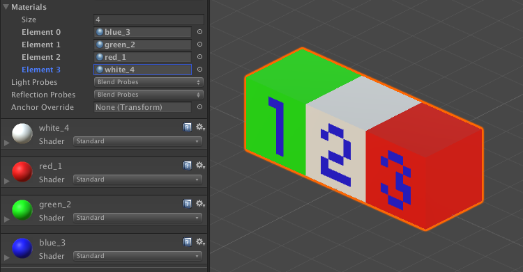Image resolution: width=523 pixels, height=272 pixels.
Task: Expand the white_4 material properties
Action: pos(6,143)
